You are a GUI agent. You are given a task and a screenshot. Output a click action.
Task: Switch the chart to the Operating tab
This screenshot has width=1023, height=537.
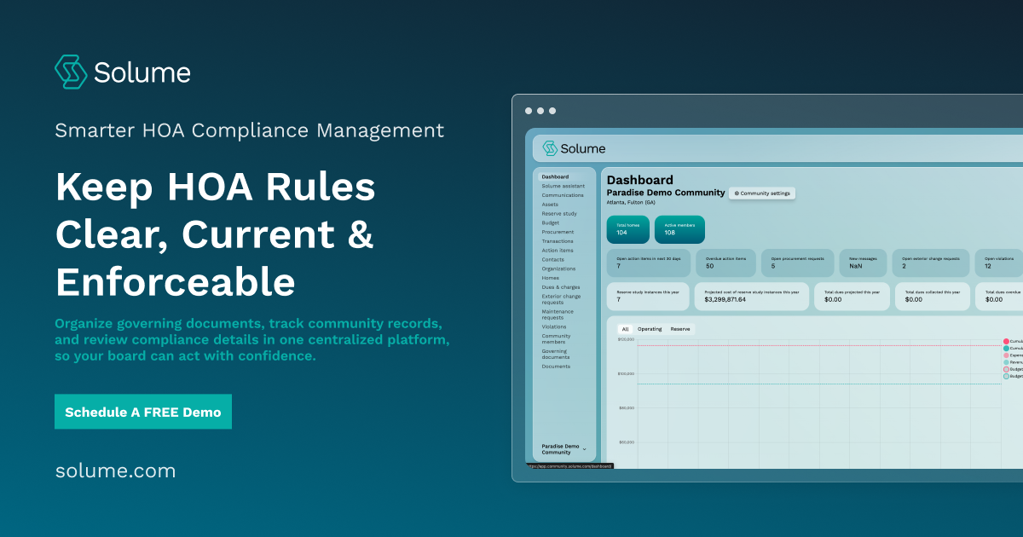(650, 329)
